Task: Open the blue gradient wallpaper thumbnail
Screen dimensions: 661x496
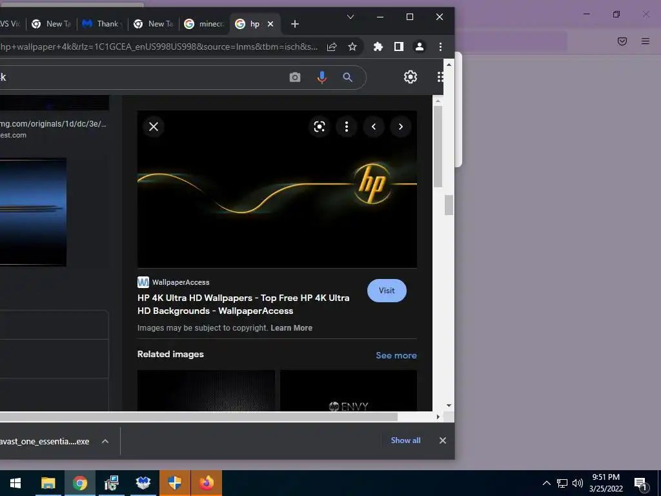Action: tap(33, 212)
